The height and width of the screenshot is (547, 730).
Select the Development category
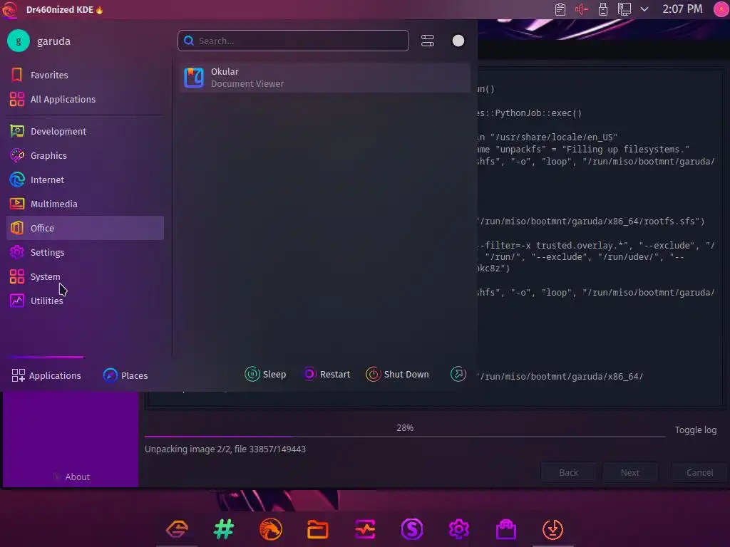coord(86,131)
